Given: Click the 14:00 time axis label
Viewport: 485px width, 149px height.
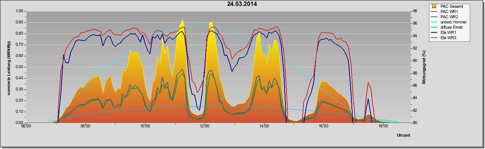Looking at the screenshot, I should [x=264, y=127].
